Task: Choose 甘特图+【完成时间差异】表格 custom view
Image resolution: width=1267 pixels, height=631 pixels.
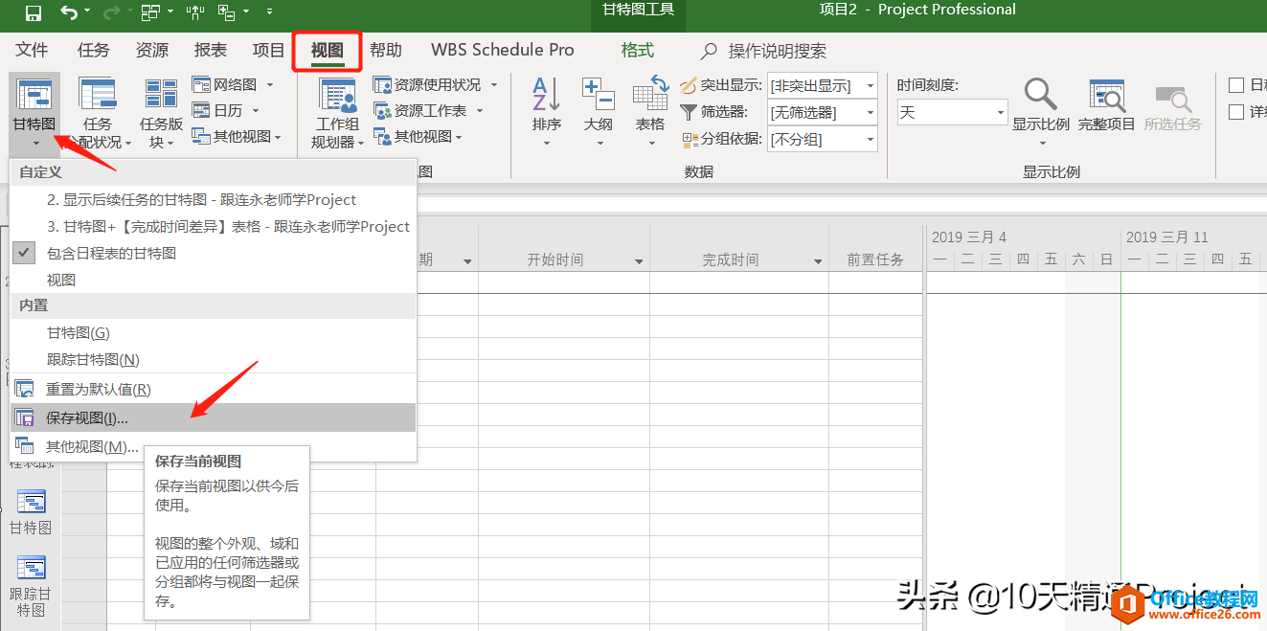Action: click(x=213, y=226)
